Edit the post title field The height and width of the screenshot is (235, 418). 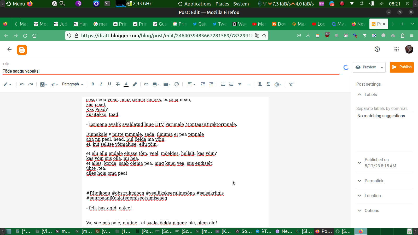click(x=171, y=71)
